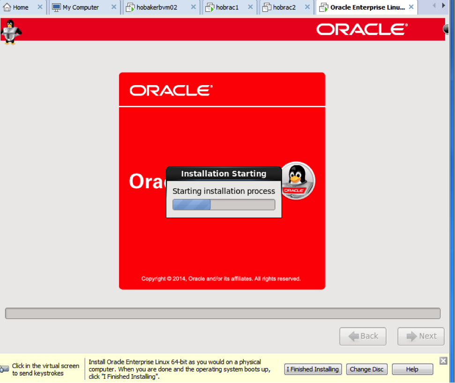Click the Next navigation button
The image size is (455, 383).
(x=420, y=336)
